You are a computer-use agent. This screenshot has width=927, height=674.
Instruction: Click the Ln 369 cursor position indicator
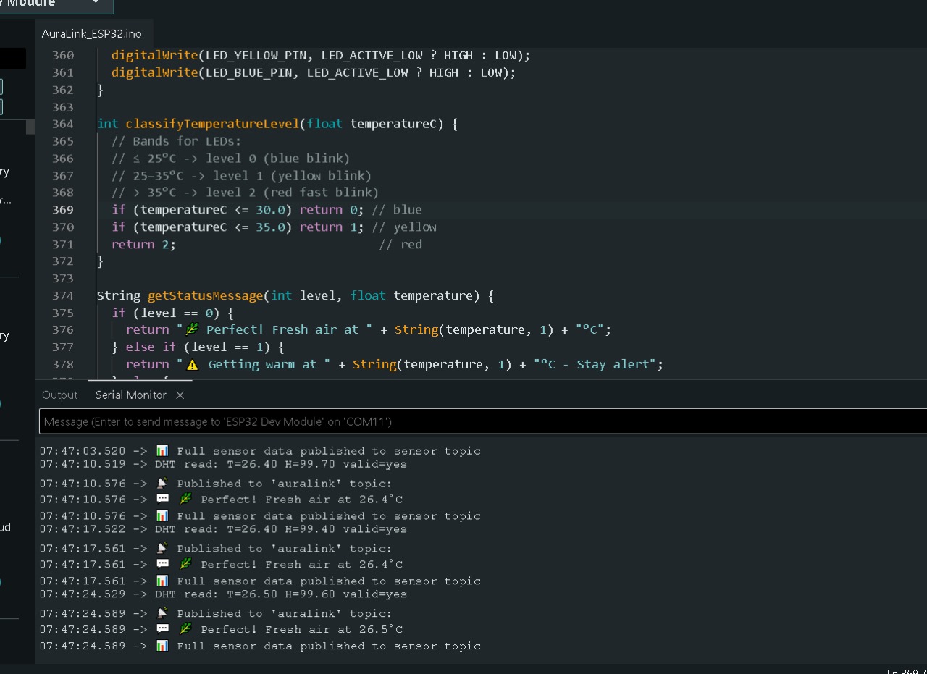[x=907, y=670]
